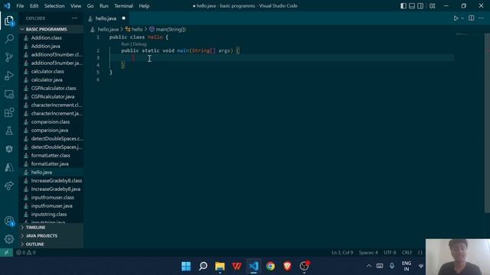Click hello.java breadcrumb segment

coord(108,29)
